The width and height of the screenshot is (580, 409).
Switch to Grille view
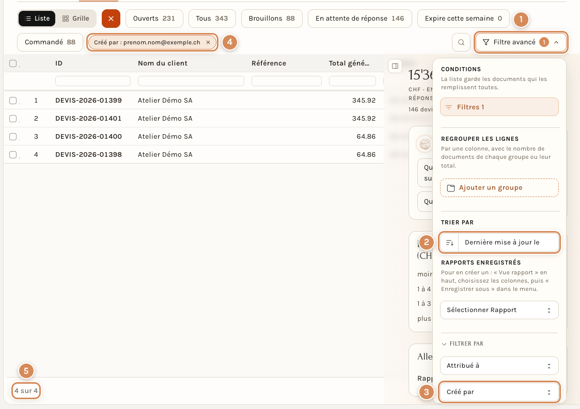point(76,19)
